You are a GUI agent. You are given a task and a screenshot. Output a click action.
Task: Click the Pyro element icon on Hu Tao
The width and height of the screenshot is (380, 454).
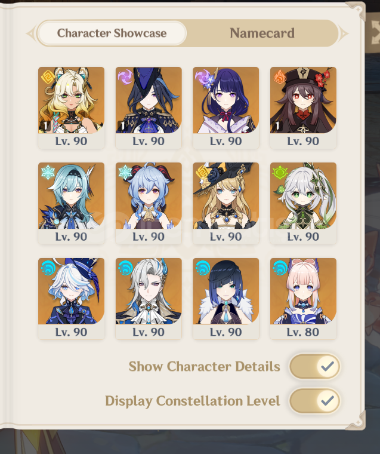tap(280, 76)
